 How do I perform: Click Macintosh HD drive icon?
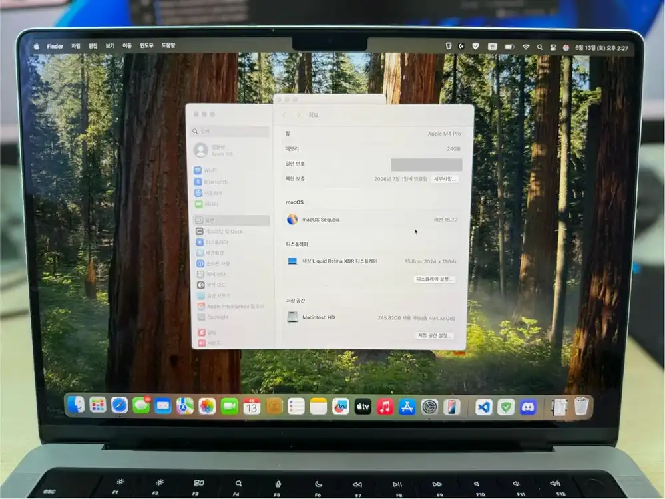point(292,317)
